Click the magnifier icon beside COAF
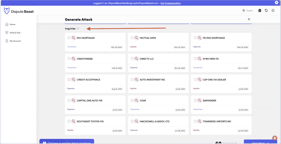The image size is (281, 144). 136,100
